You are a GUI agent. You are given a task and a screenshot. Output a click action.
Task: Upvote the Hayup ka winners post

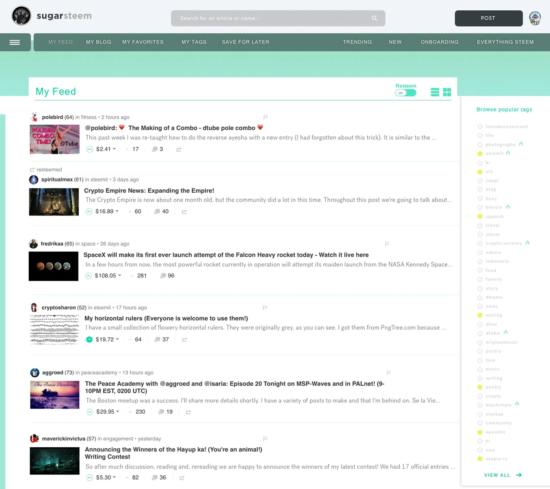pyautogui.click(x=90, y=477)
